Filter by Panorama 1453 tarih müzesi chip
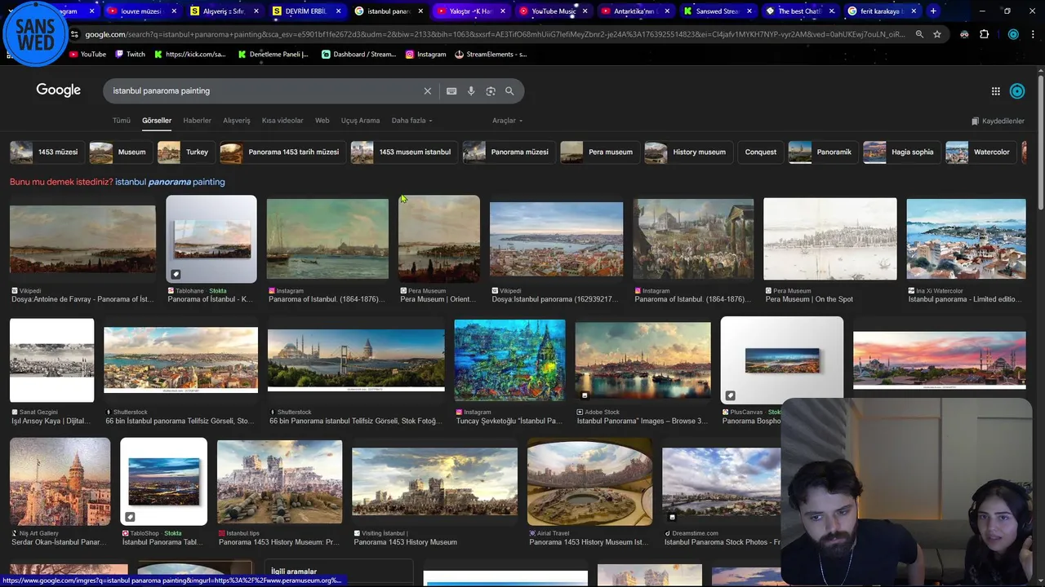The height and width of the screenshot is (587, 1045). coord(281,152)
